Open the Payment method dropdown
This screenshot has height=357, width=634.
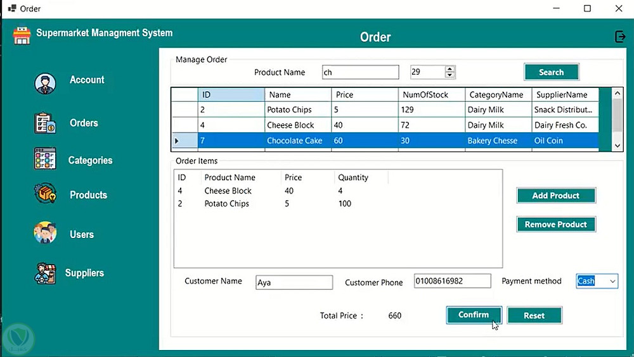tap(612, 281)
